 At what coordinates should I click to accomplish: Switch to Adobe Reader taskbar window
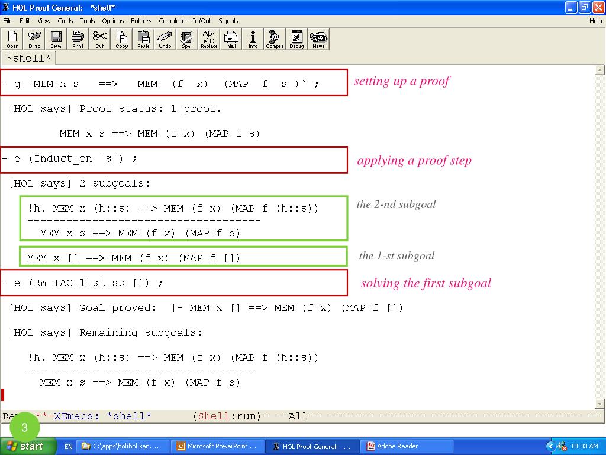(x=407, y=447)
